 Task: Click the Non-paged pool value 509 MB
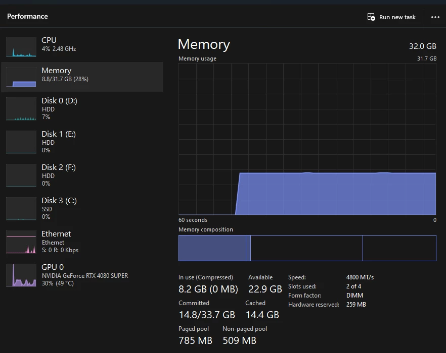coord(240,340)
